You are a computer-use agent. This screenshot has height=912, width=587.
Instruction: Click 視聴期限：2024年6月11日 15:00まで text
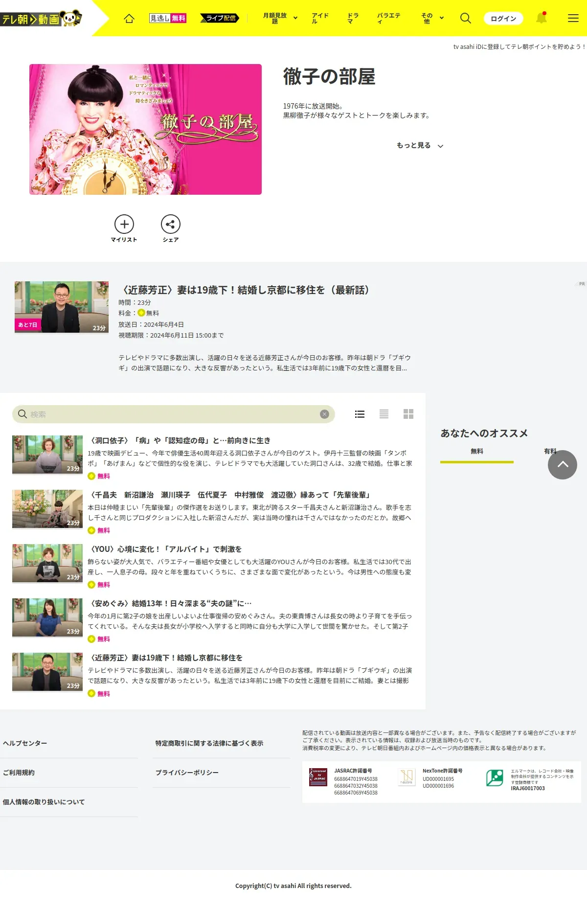[x=171, y=335]
